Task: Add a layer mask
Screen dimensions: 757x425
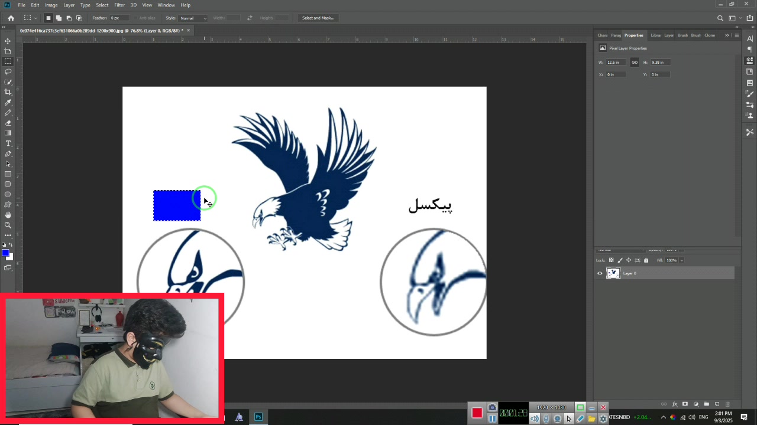Action: pos(685,404)
